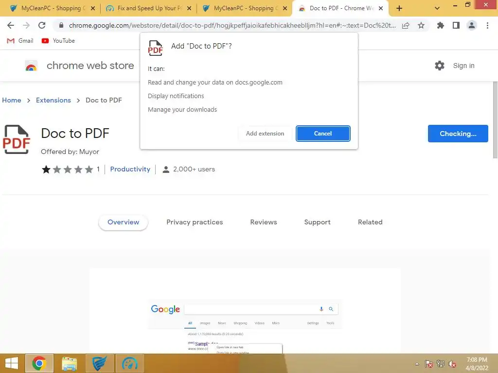Reload the Chrome Web Store page
This screenshot has height=373, width=498.
pos(42,25)
